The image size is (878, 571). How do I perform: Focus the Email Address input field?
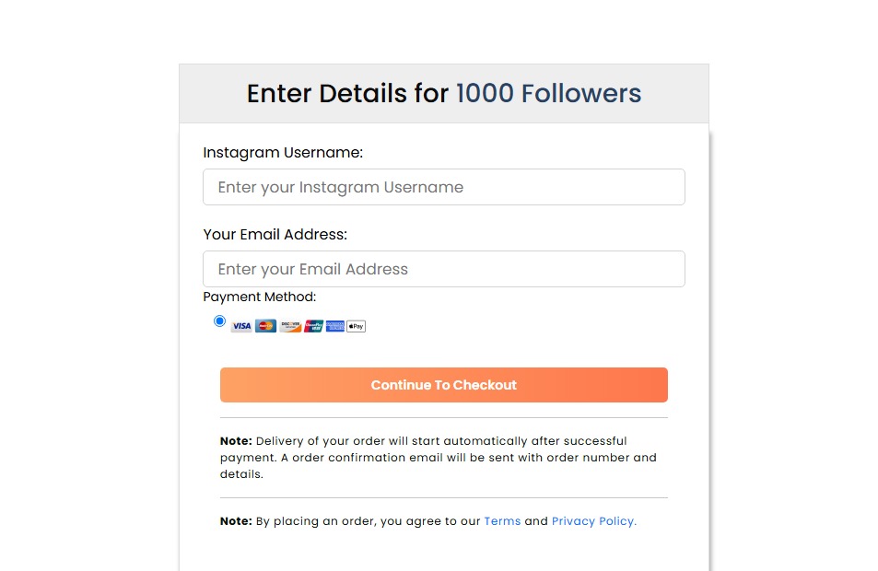[443, 269]
